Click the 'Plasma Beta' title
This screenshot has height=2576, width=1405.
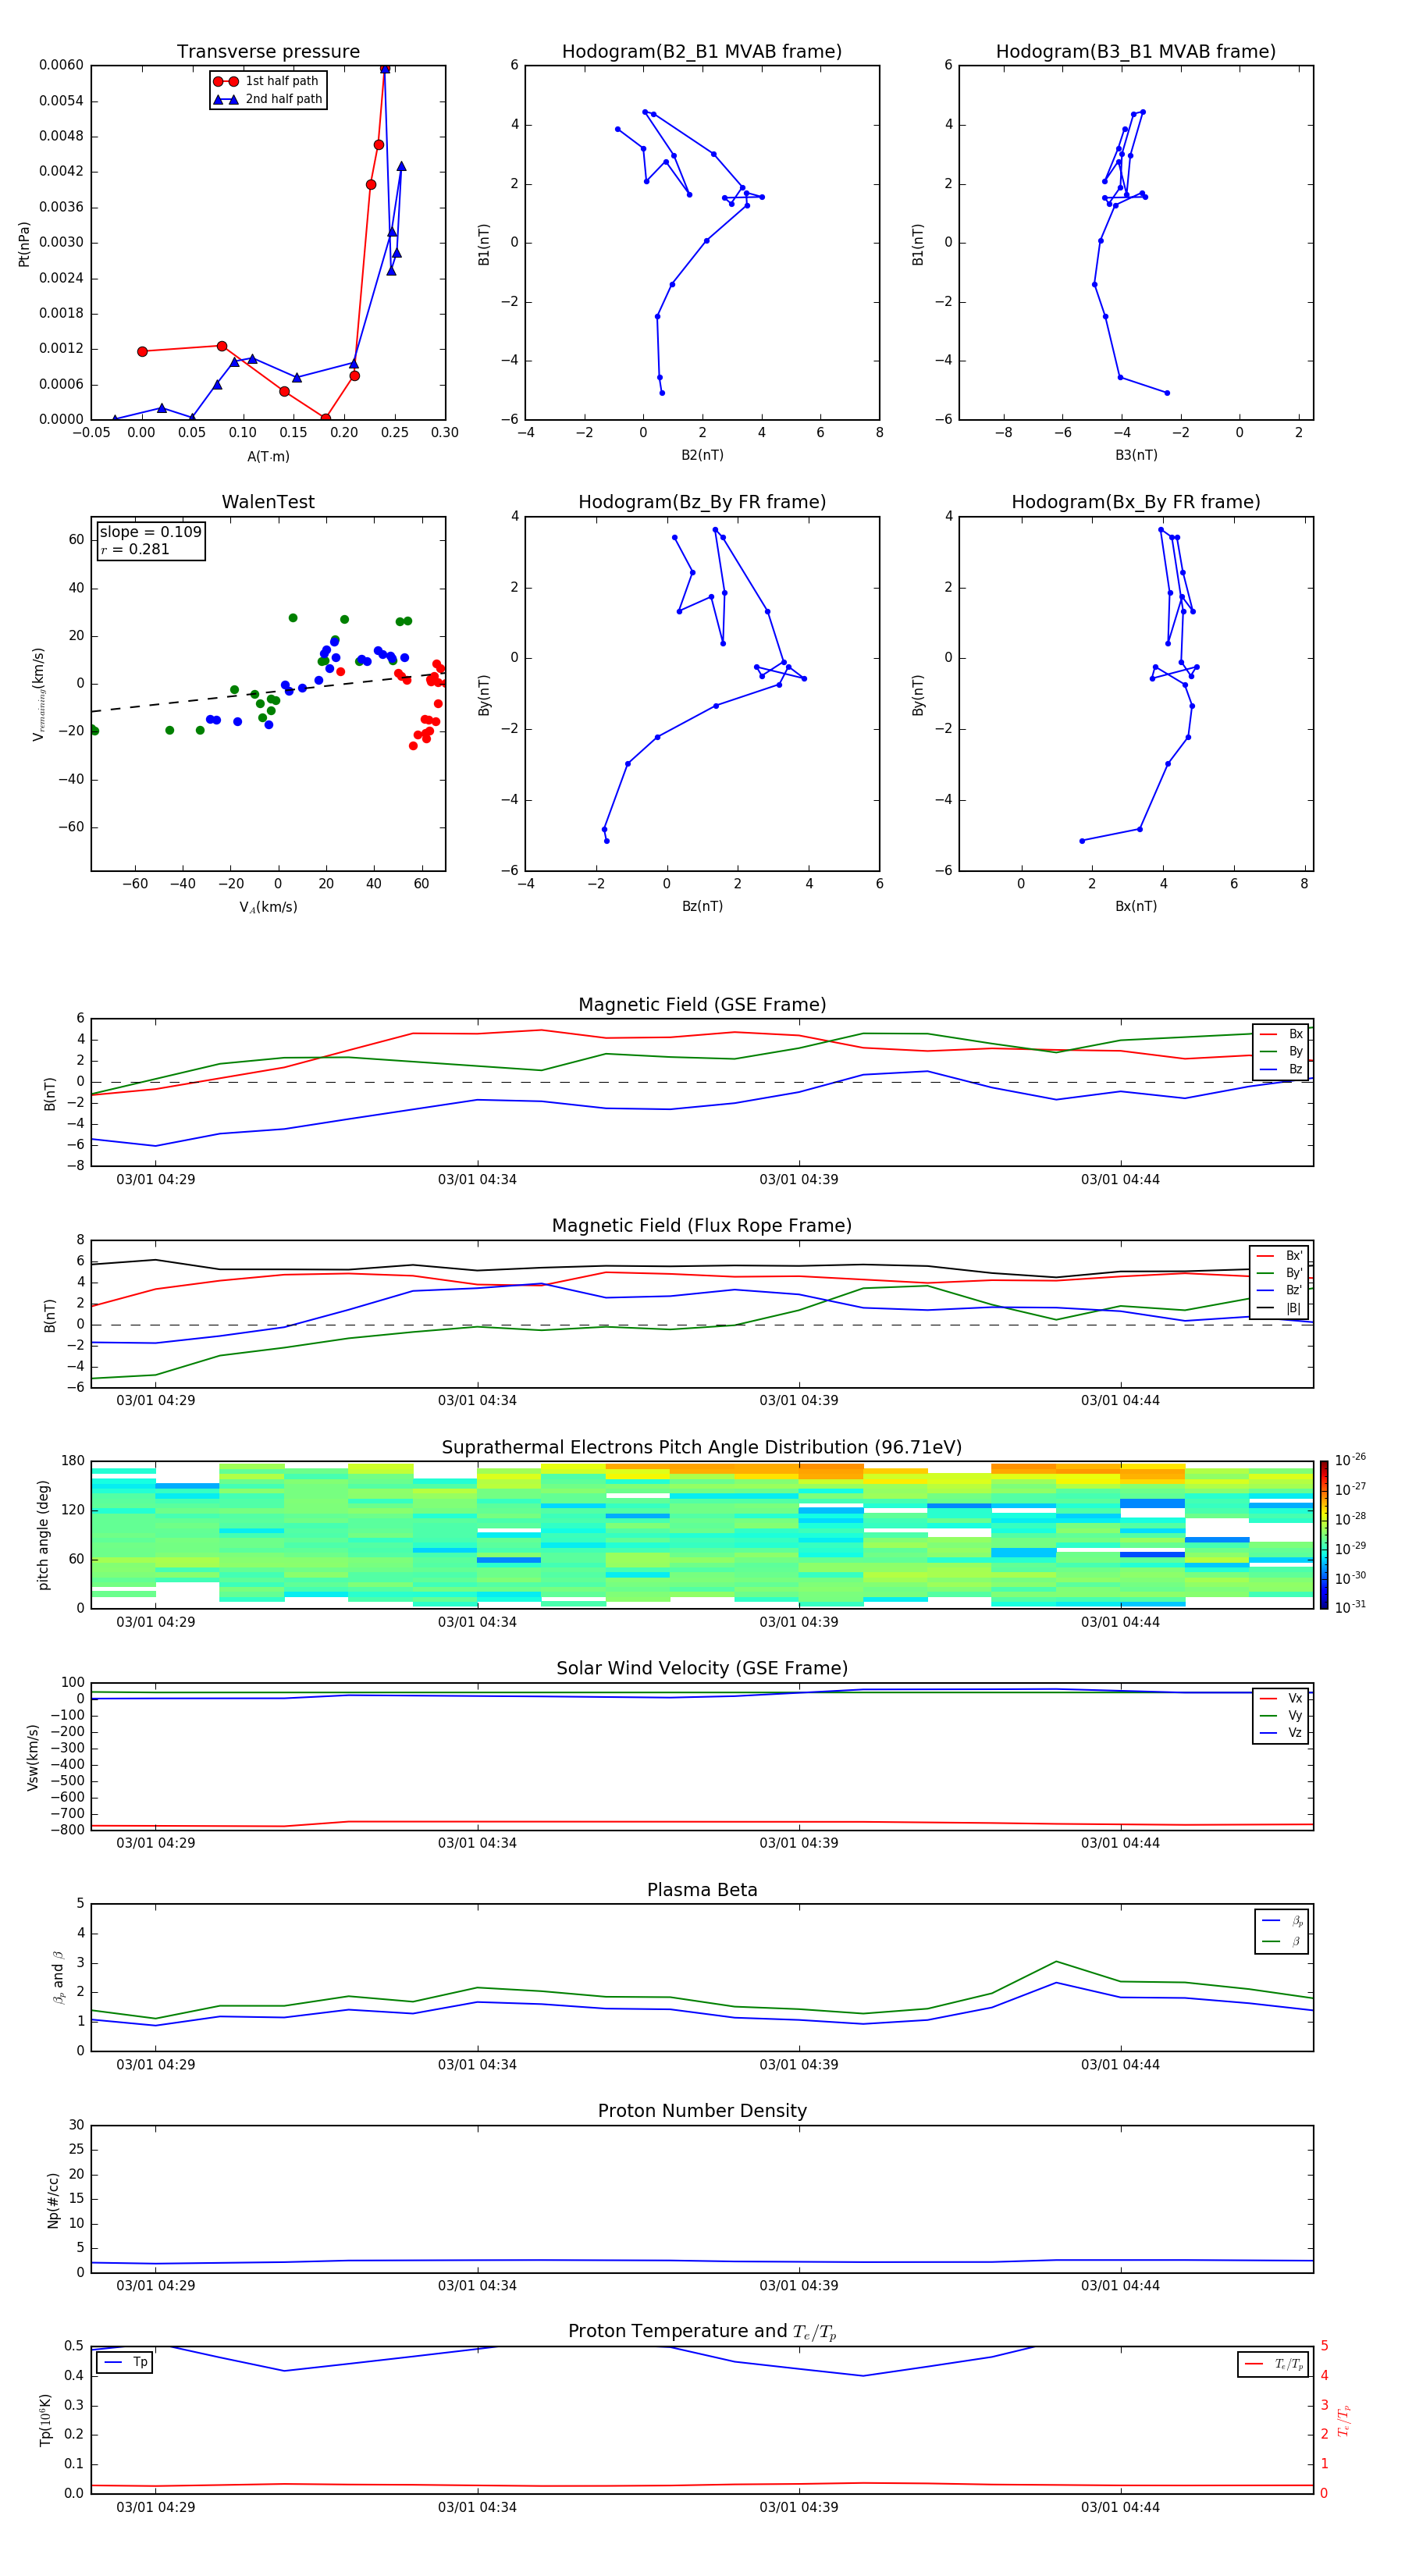702,1890
